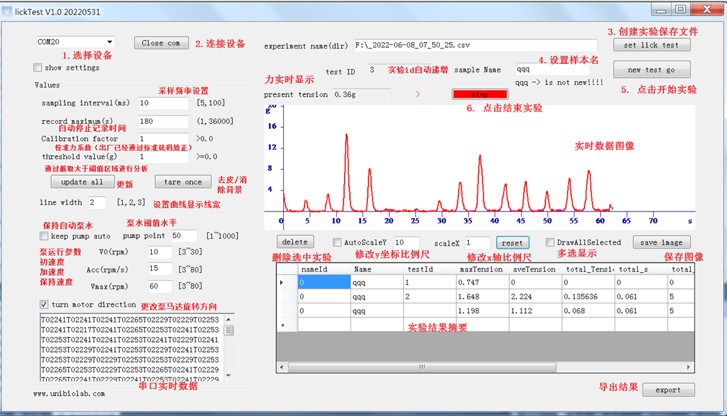Enable the show settings checkbox

(38, 67)
